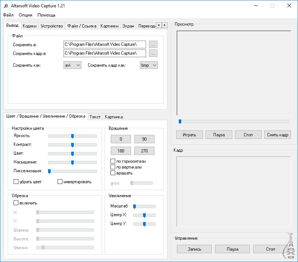
Task: Adjust the Центр Y slider
Action: click(x=145, y=224)
